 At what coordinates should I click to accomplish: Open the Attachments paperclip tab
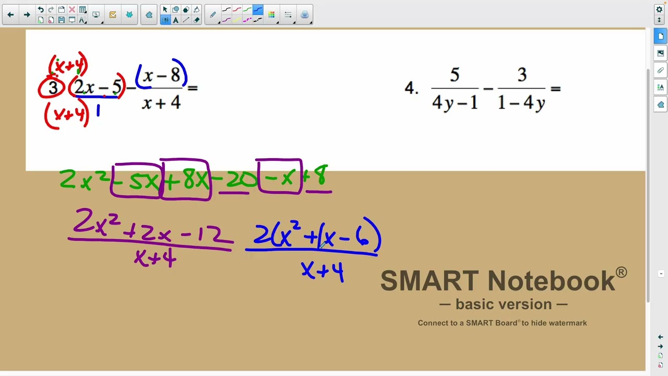(x=660, y=70)
